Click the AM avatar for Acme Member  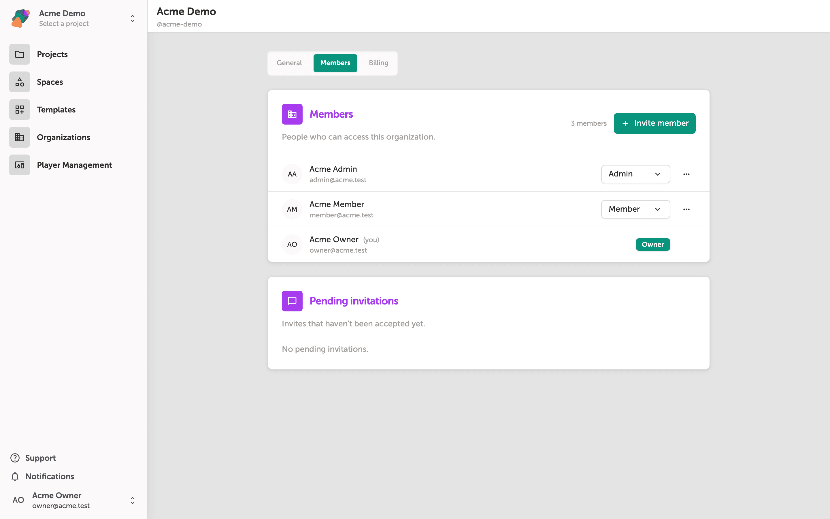(x=292, y=209)
